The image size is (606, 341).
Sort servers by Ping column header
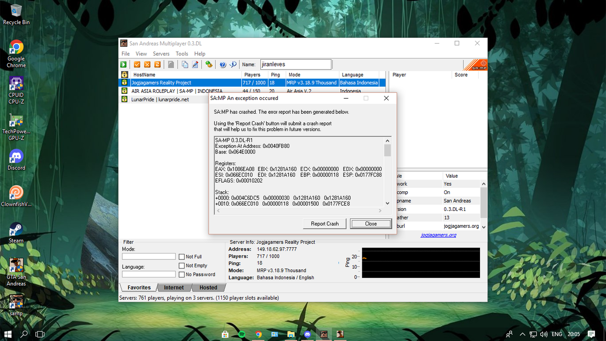pos(276,74)
